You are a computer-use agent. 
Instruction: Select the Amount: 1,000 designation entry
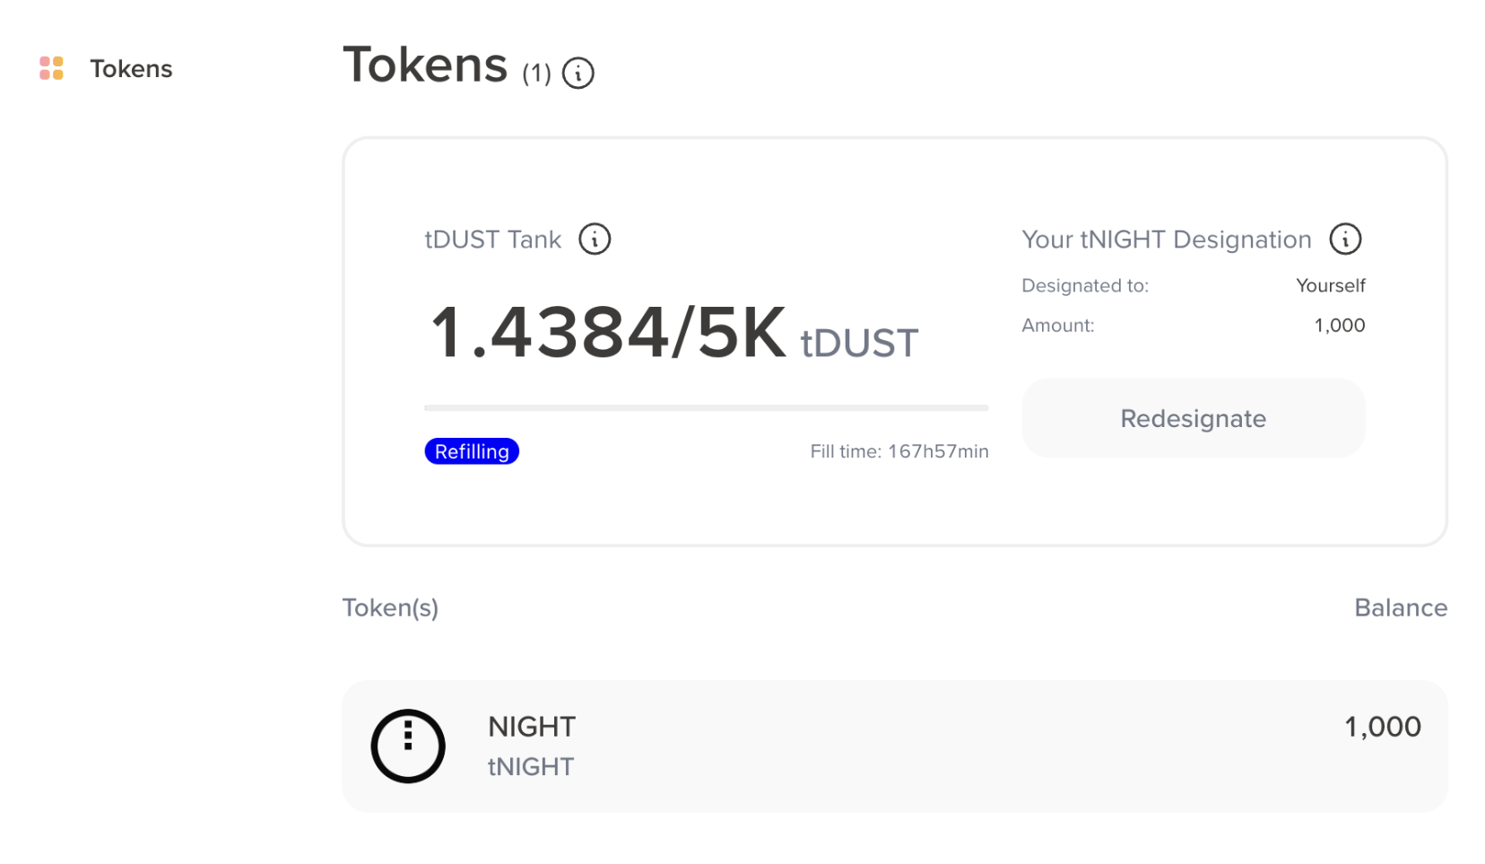click(x=1340, y=325)
